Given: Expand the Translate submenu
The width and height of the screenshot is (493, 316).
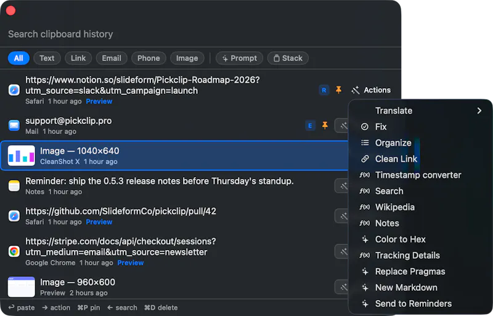Looking at the screenshot, I should 420,111.
